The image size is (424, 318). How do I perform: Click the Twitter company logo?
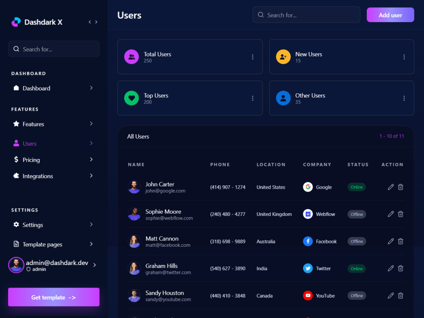pos(308,268)
